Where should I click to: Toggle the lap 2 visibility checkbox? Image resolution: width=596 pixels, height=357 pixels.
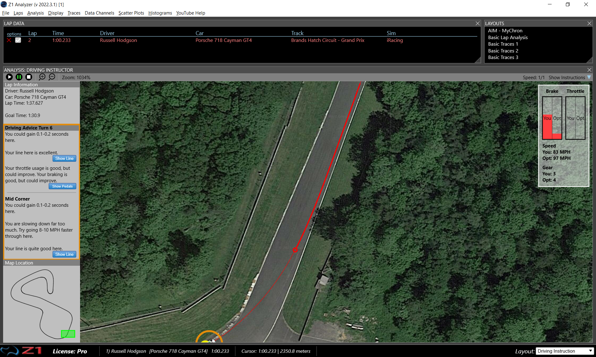[18, 40]
